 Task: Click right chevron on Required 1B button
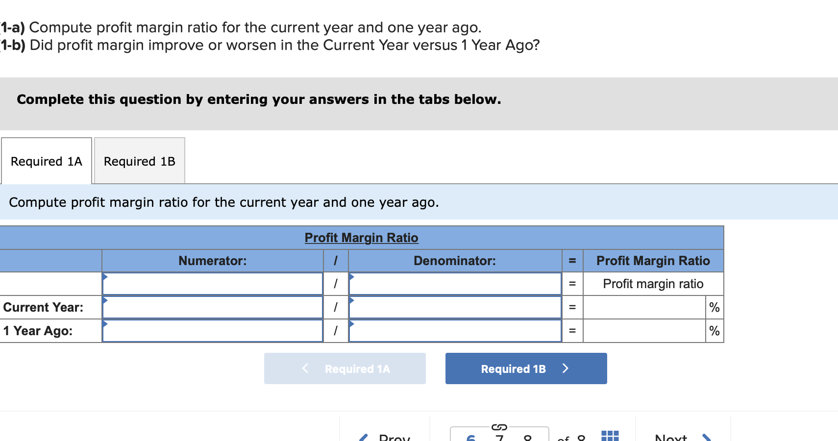[565, 368]
